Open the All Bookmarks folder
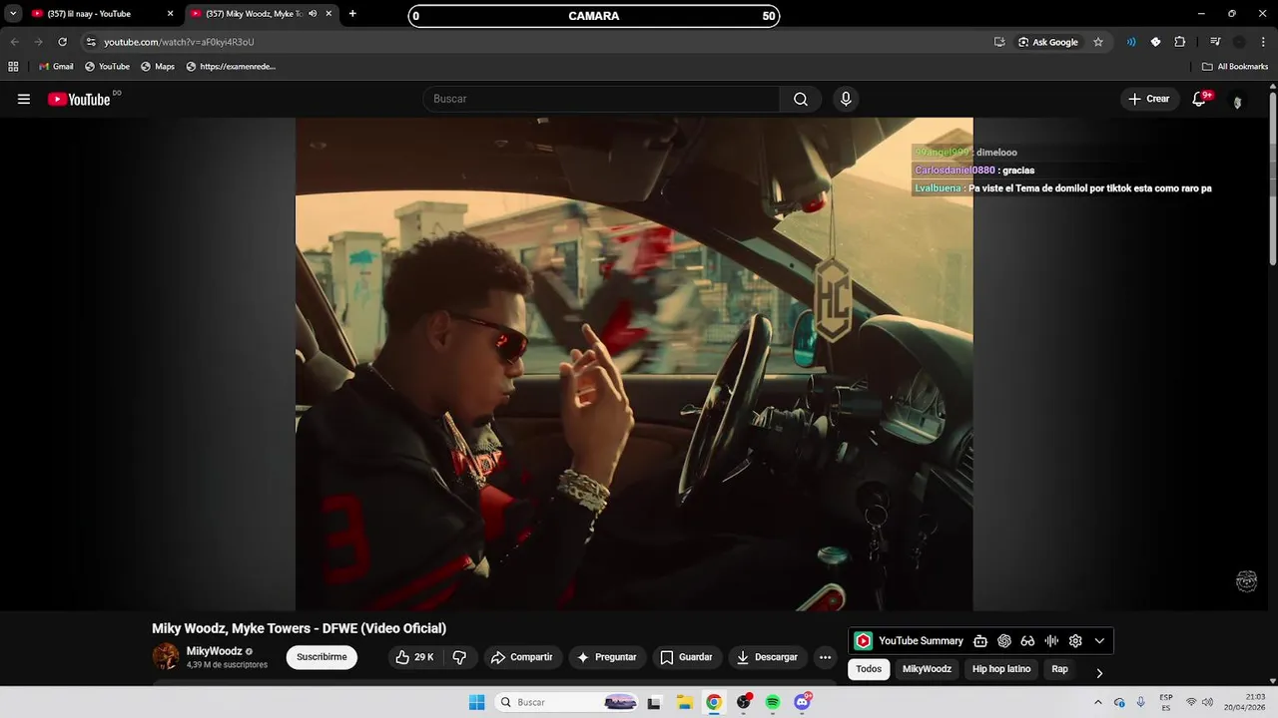The image size is (1278, 718). (1235, 67)
